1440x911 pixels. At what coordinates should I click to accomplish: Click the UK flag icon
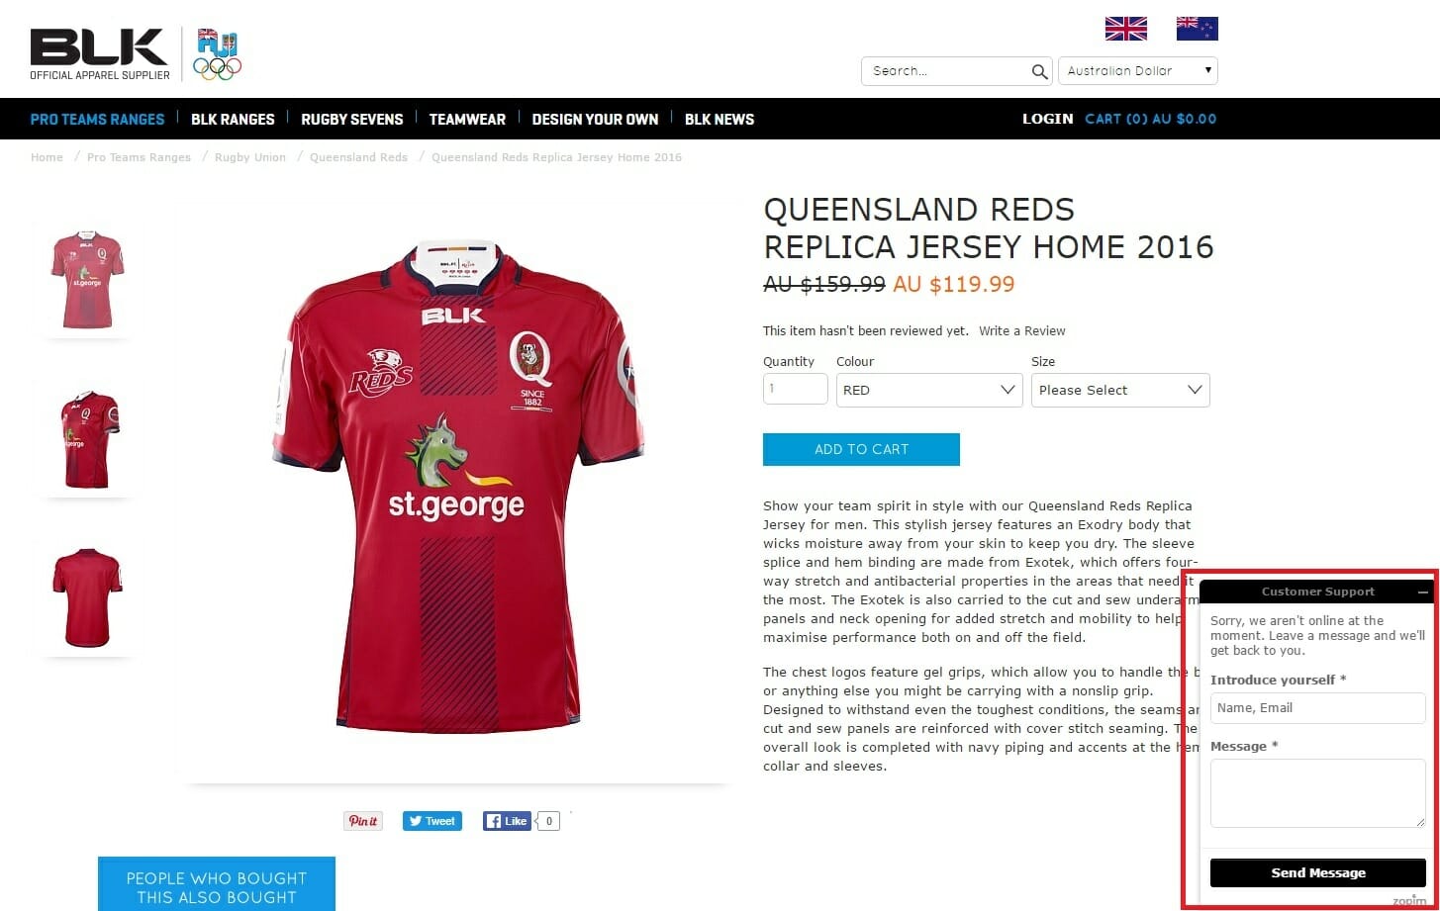(x=1125, y=29)
